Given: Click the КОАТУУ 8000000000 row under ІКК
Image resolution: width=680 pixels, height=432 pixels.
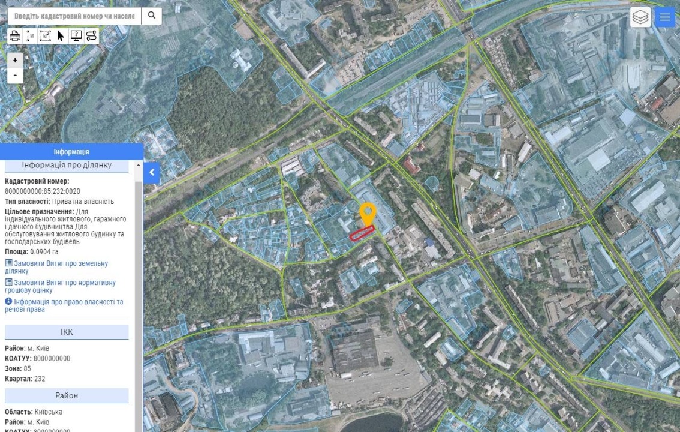Looking at the screenshot, I should tap(37, 358).
